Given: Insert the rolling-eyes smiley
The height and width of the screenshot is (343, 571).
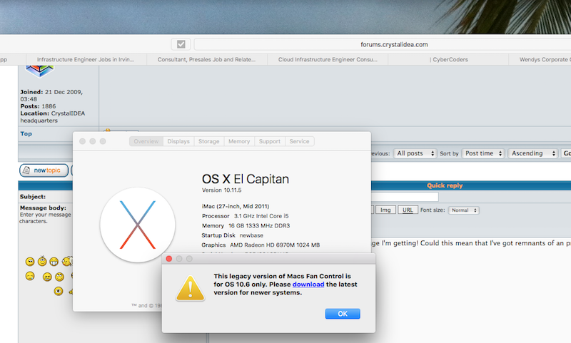Looking at the screenshot, I should pos(59,277).
